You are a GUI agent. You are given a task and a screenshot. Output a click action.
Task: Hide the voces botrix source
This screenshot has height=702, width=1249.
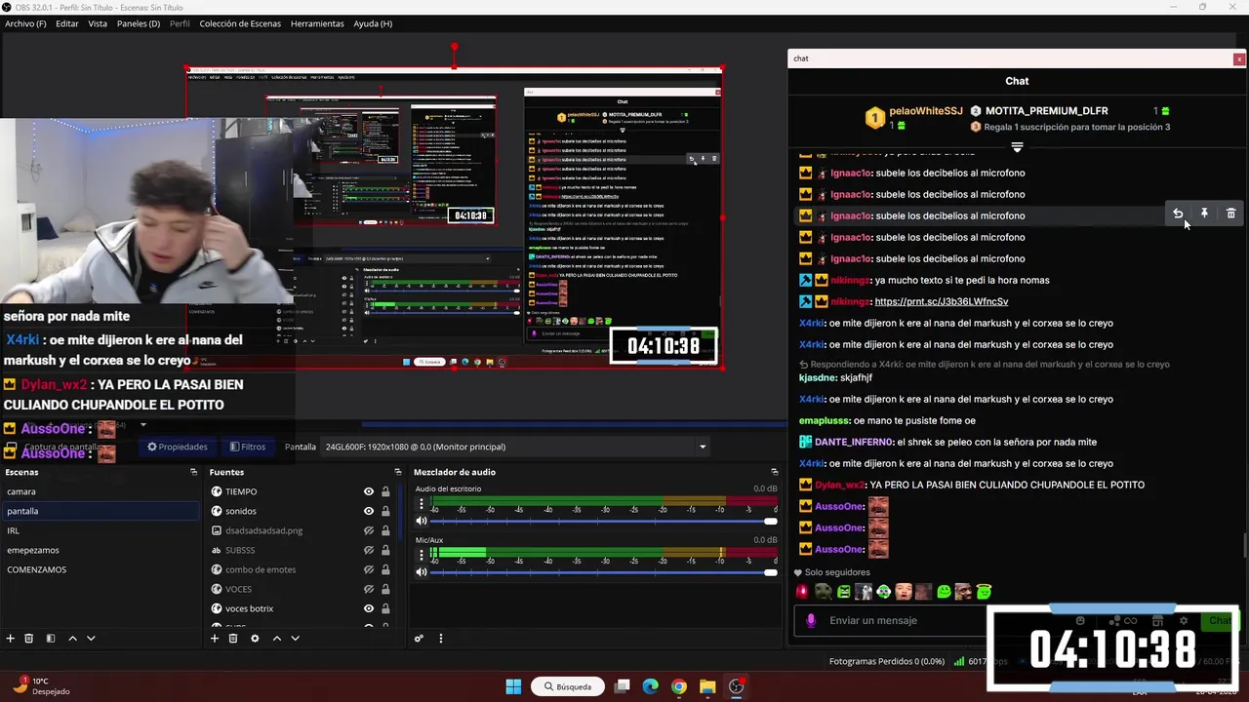[x=369, y=608]
